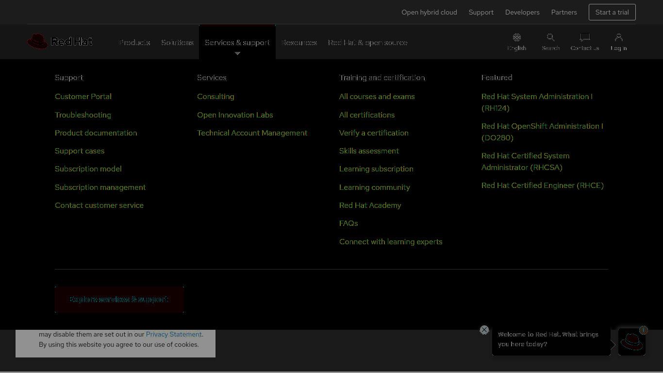Click the Featured column heading

[497, 77]
